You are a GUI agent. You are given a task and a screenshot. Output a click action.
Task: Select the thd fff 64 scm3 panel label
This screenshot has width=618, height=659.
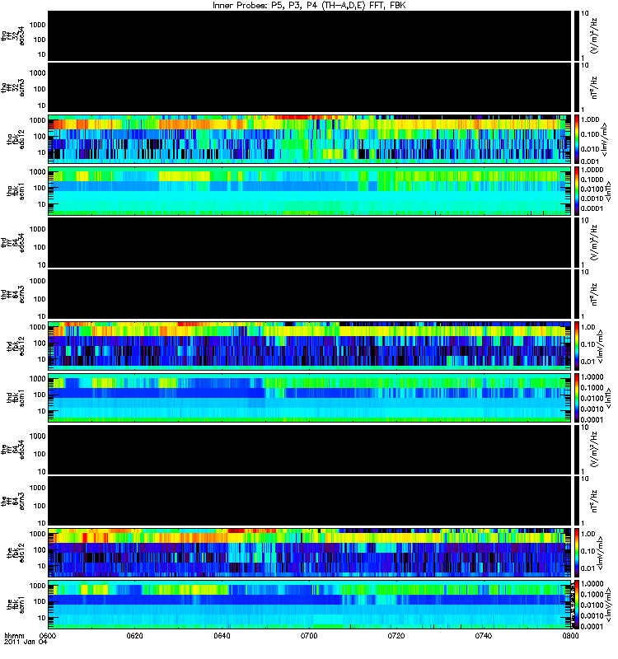13,294
